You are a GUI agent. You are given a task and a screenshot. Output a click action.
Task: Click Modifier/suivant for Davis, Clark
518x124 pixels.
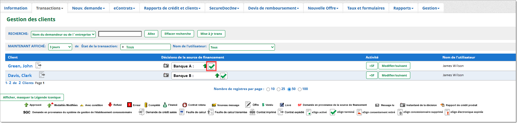pyautogui.click(x=394, y=75)
